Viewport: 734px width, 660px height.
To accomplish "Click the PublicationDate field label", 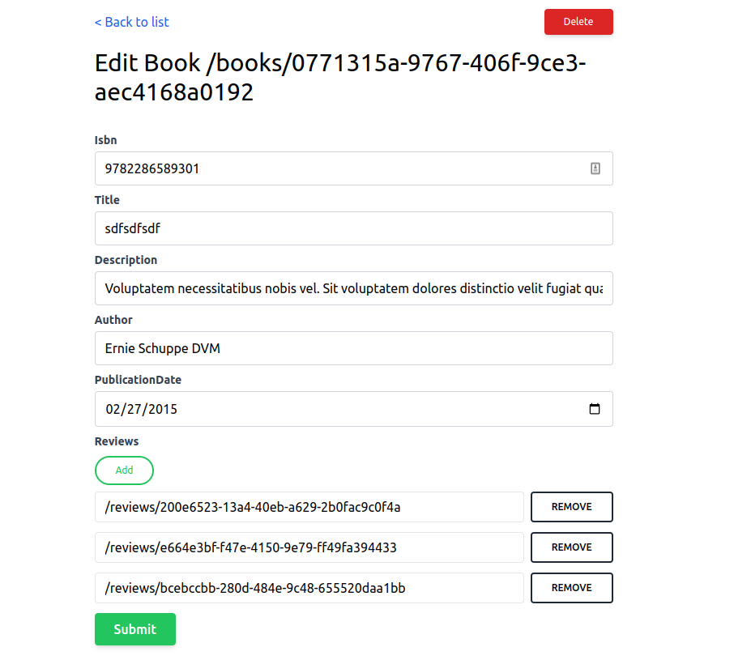I will coord(138,380).
